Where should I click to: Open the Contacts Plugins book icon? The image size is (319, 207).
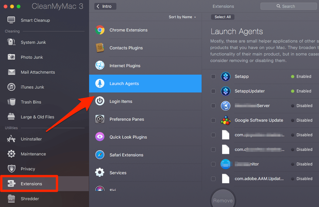(100, 48)
